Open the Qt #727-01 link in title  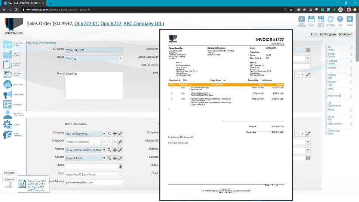(86, 23)
